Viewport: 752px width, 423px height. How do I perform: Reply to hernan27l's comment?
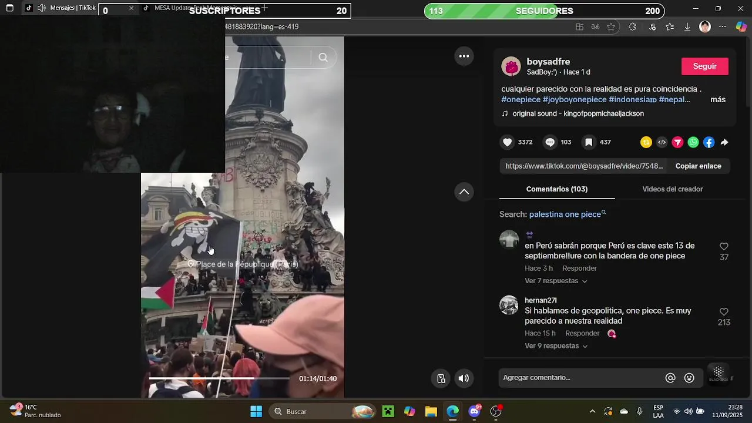[582, 334]
